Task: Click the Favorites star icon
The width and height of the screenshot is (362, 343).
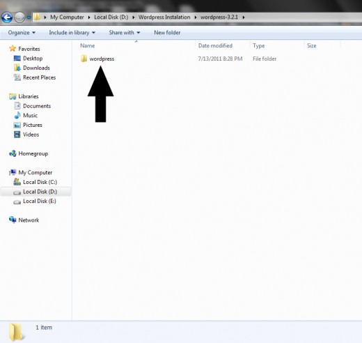Action: (x=13, y=49)
